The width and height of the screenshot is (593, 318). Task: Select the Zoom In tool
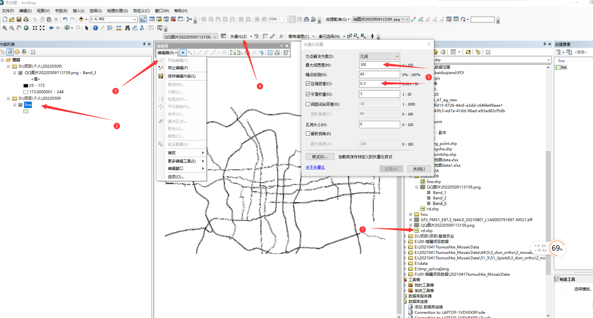(4, 28)
